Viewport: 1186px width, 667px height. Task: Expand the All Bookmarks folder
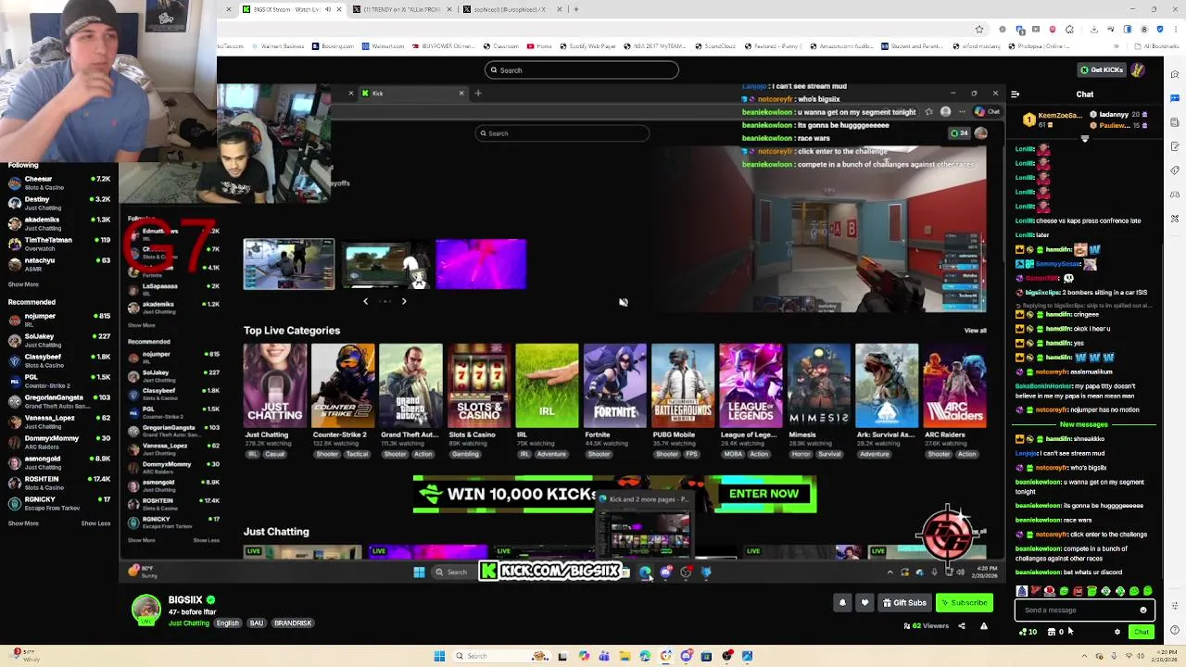1158,46
